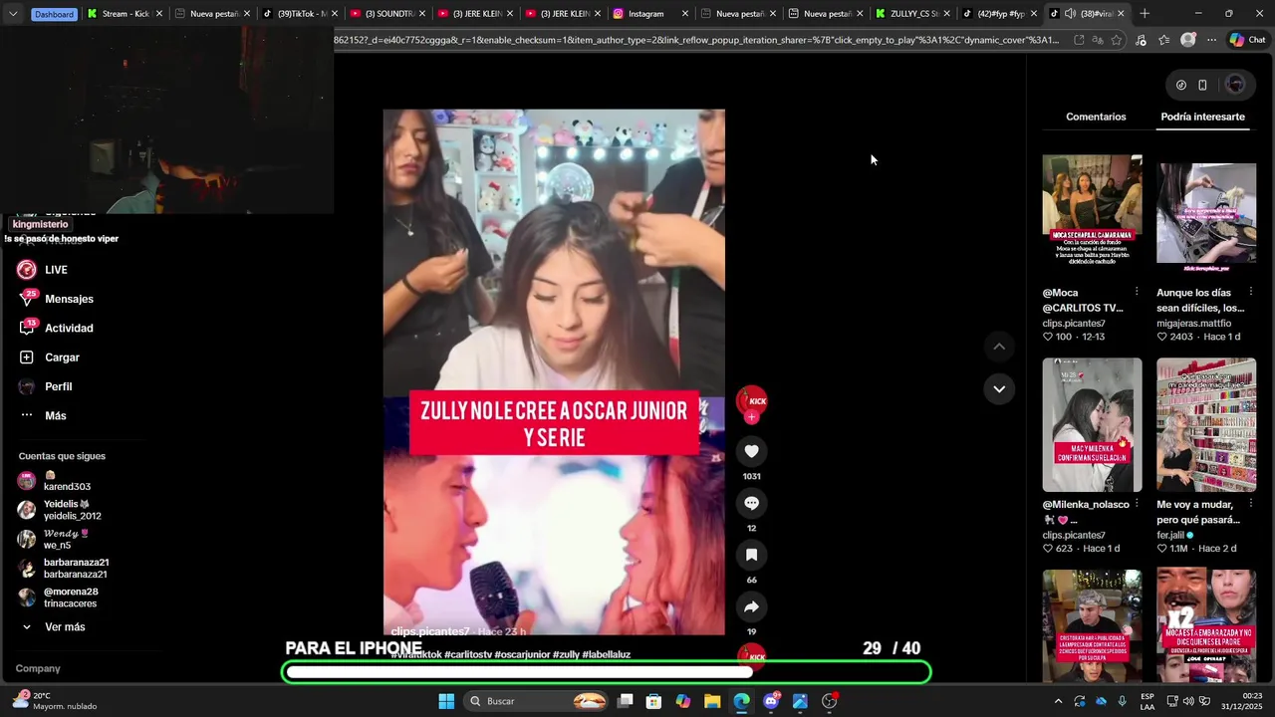Add page to favorites star icon
Viewport: 1275px width, 717px height.
(x=1117, y=40)
